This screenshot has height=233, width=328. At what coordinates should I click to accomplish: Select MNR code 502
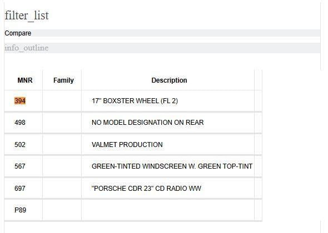(x=20, y=144)
